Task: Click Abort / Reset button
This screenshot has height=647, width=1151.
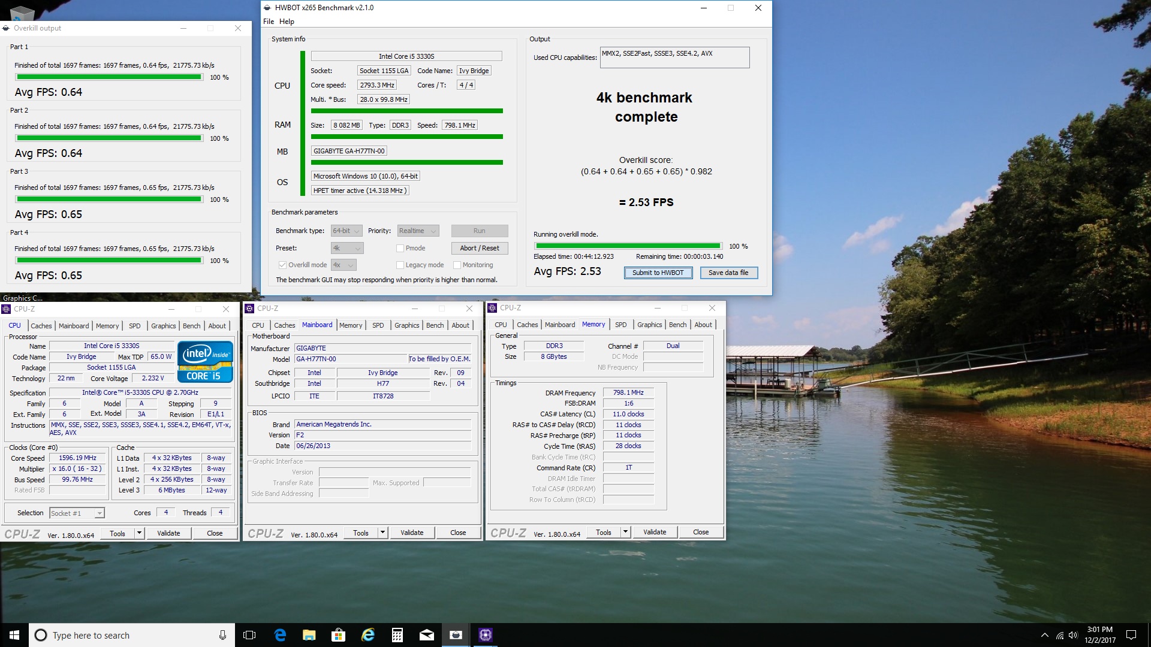Action: (x=479, y=248)
